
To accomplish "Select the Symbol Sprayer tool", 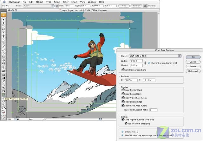I will pyautogui.click(x=3, y=67).
